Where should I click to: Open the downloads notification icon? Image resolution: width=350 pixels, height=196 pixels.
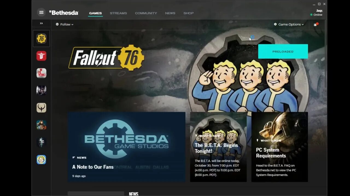click(x=316, y=24)
